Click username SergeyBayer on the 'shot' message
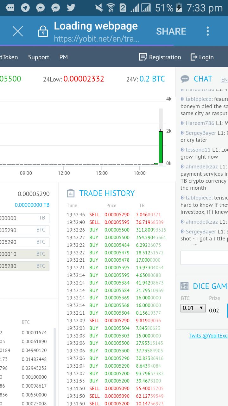The height and width of the screenshot is (406, 228). point(201,232)
